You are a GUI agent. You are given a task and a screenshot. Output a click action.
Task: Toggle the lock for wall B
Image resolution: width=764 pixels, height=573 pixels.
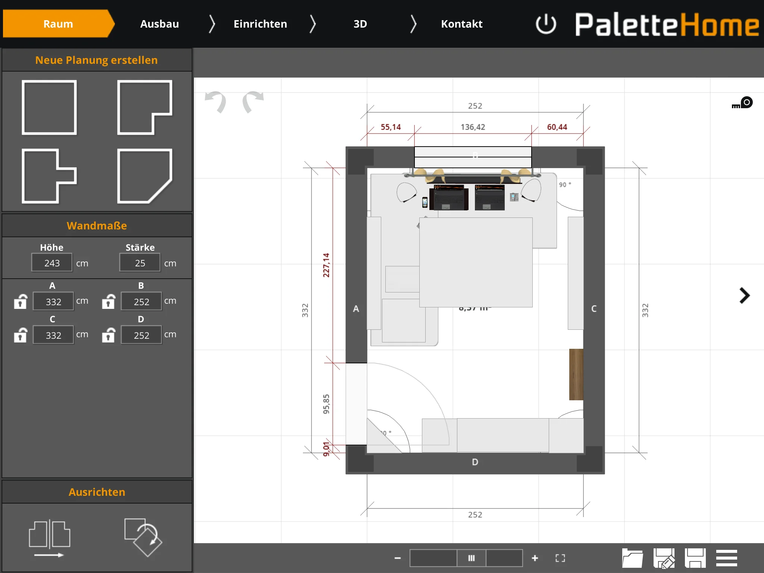pos(109,301)
